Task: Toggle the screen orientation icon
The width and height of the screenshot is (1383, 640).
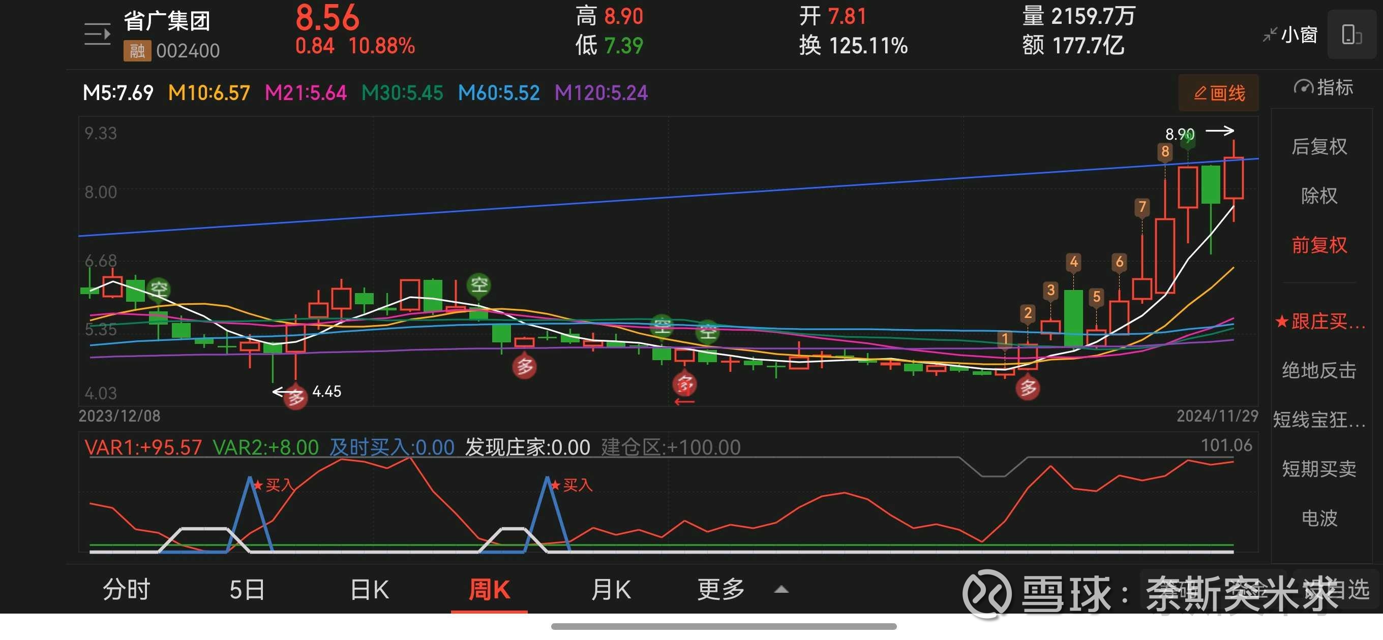Action: coord(1351,35)
